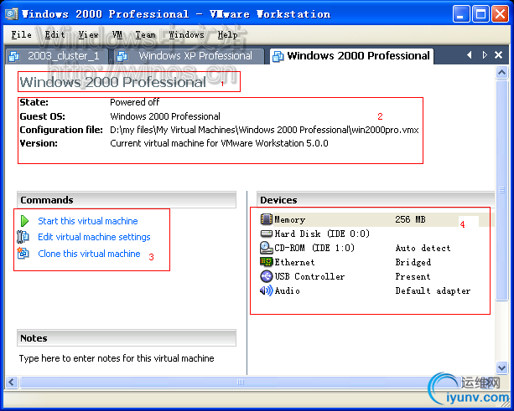The width and height of the screenshot is (514, 411).
Task: Select the Memory chip icon in Devices
Action: click(x=266, y=219)
